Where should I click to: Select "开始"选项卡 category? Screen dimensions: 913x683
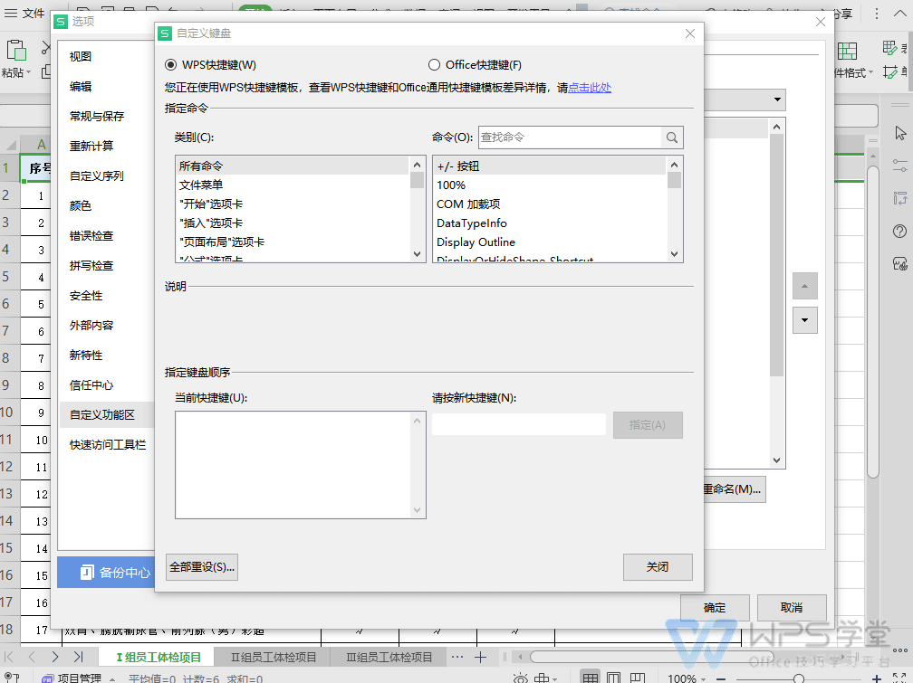[x=293, y=204]
